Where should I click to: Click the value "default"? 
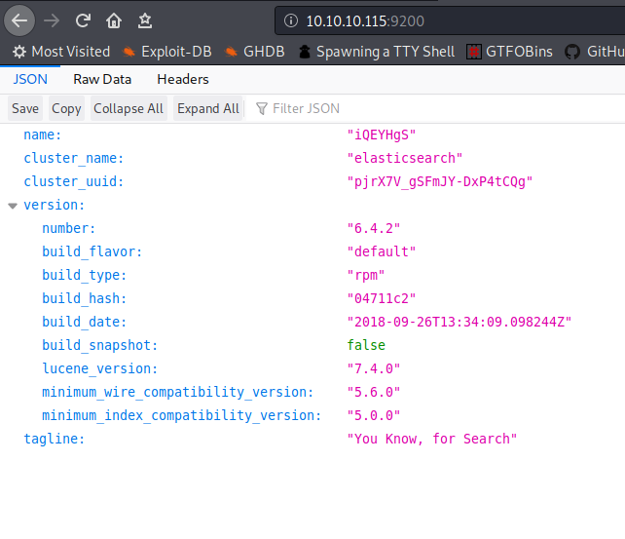click(x=382, y=251)
